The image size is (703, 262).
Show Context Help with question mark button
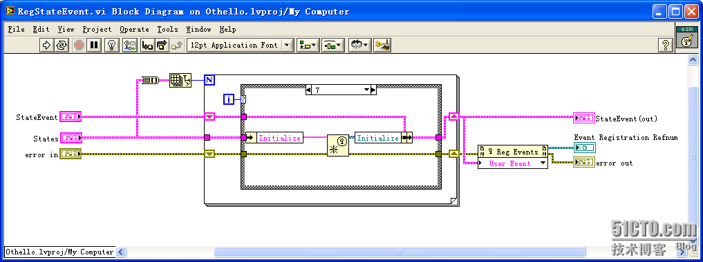coord(666,45)
